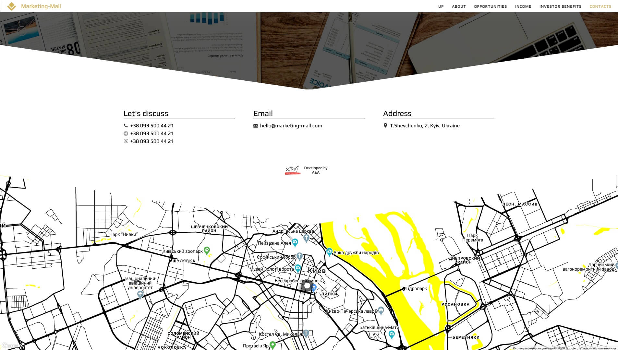Click the Парк Перемога map label
Viewport: 618px width, 350px height.
(x=473, y=238)
